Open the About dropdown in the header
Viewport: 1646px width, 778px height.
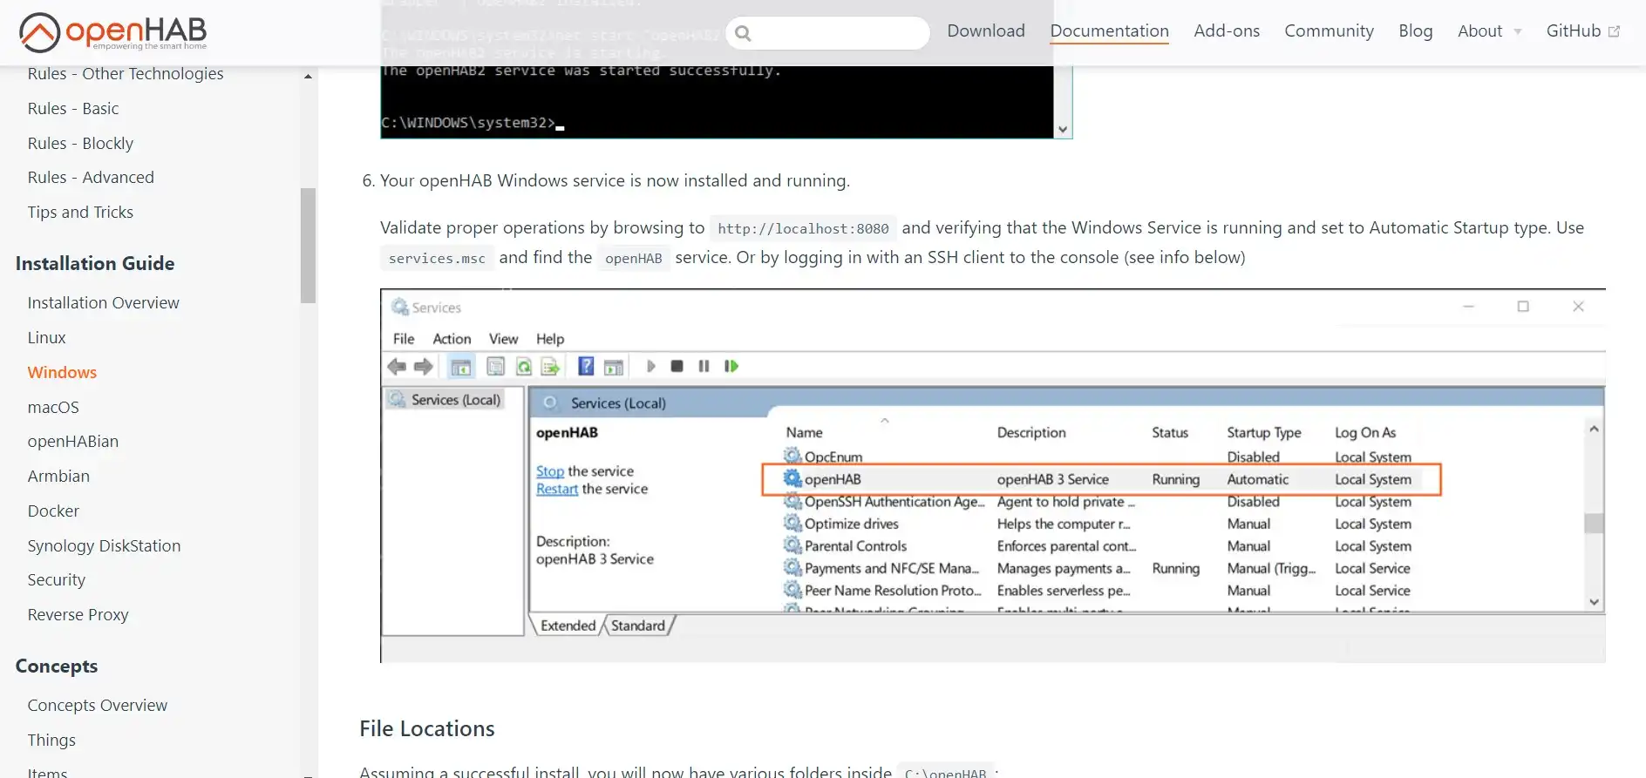point(1489,31)
